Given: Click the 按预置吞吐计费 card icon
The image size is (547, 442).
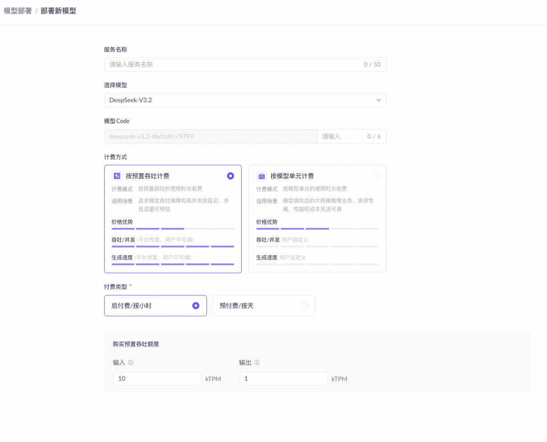Looking at the screenshot, I should pos(117,176).
